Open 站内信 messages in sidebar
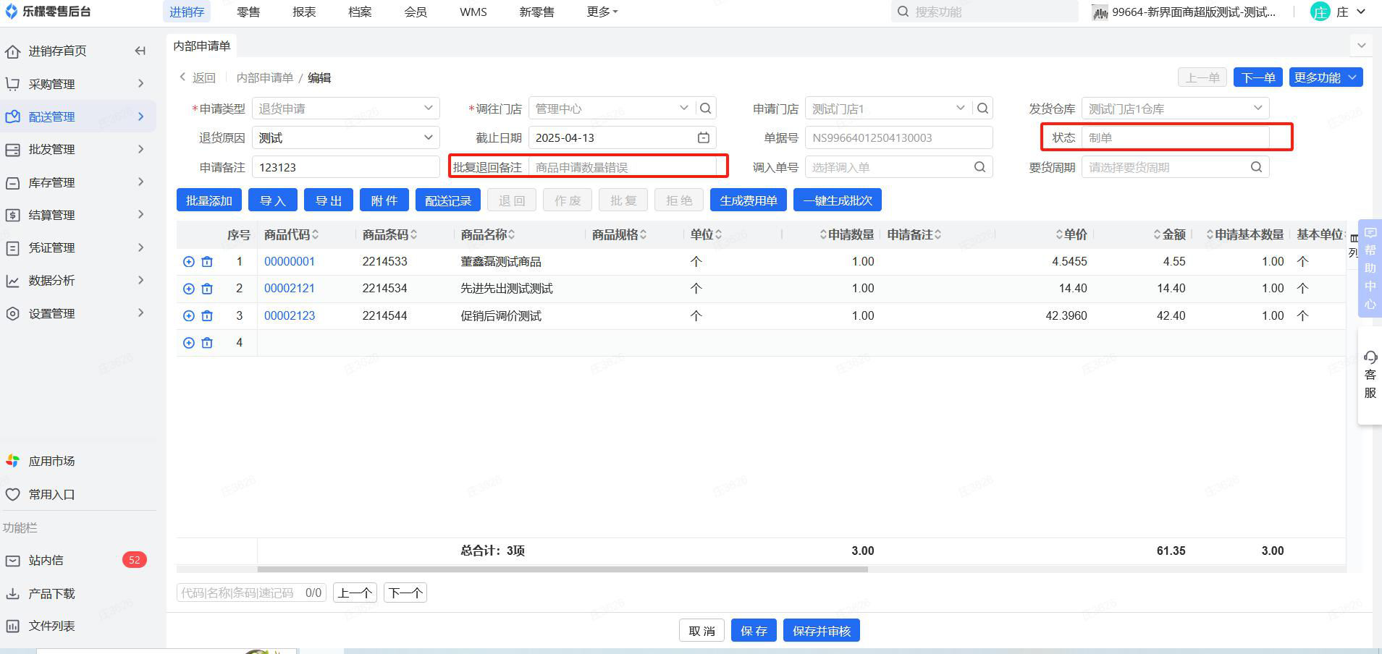 point(46,560)
